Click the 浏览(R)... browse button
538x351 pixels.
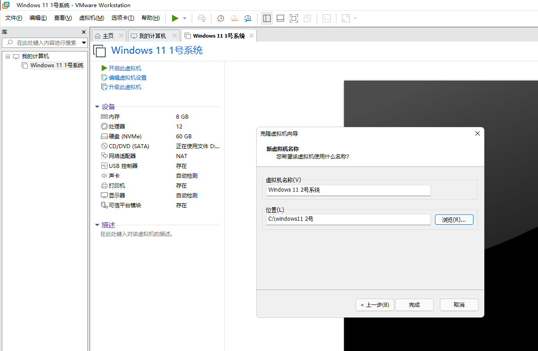[454, 219]
